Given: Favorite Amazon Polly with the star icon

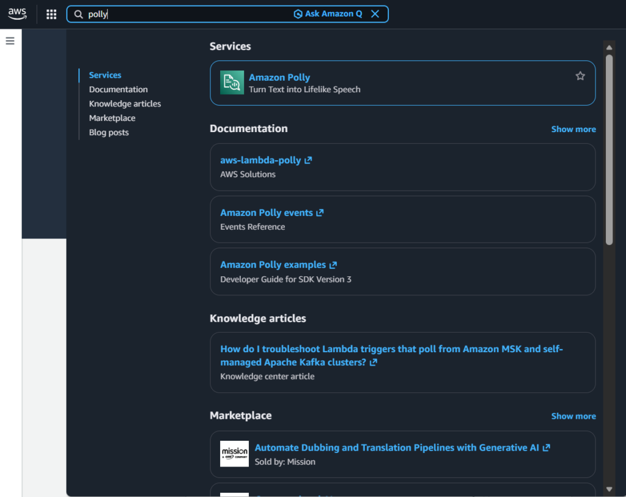Looking at the screenshot, I should [580, 76].
